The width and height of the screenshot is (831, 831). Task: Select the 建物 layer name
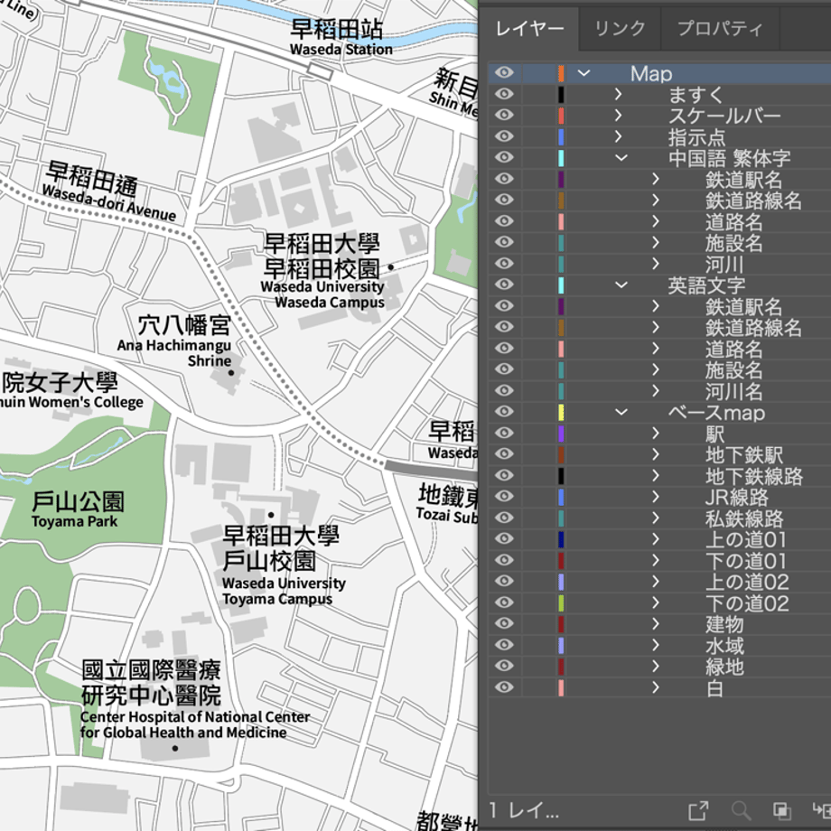[x=724, y=625]
